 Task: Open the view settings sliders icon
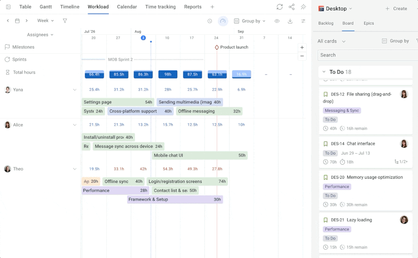pyautogui.click(x=303, y=21)
